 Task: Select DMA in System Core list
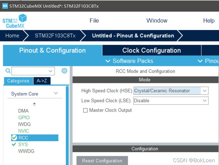(23, 111)
